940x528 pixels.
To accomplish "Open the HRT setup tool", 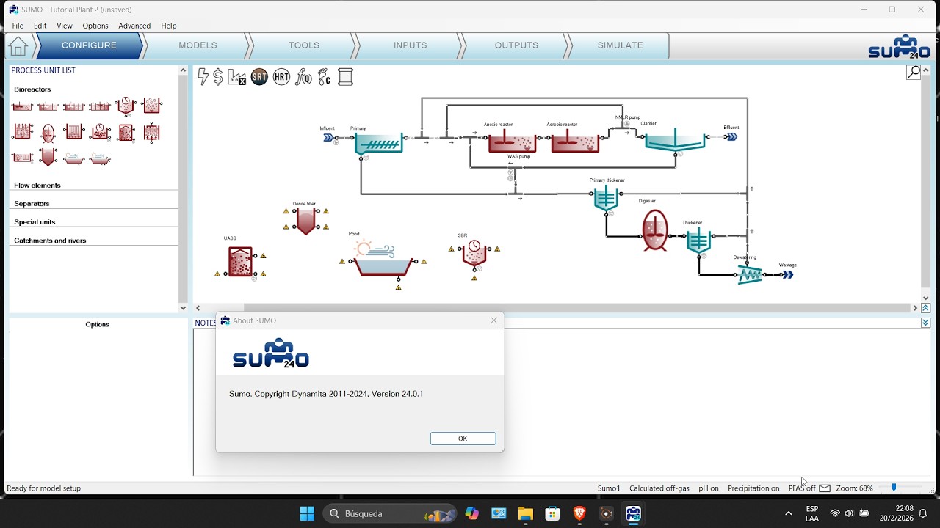I will pyautogui.click(x=281, y=77).
